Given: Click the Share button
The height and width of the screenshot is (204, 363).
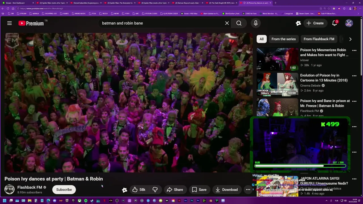Looking at the screenshot, I should [x=175, y=190].
